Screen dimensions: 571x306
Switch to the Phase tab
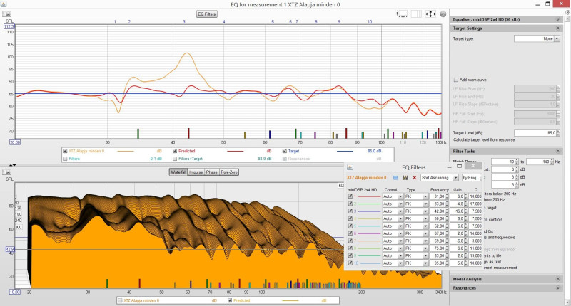click(211, 172)
